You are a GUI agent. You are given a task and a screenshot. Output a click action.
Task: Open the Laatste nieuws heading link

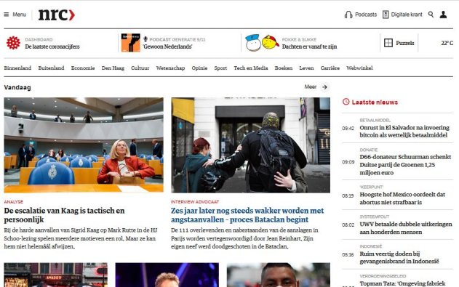click(x=375, y=102)
